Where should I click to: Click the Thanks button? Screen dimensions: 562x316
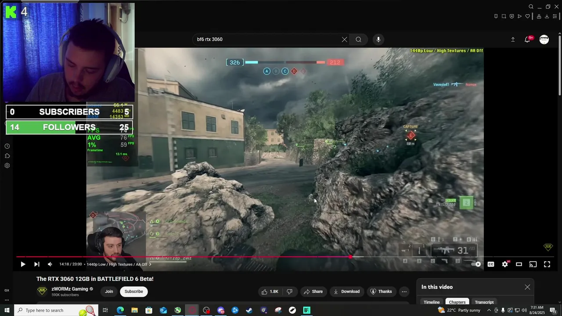tap(381, 291)
